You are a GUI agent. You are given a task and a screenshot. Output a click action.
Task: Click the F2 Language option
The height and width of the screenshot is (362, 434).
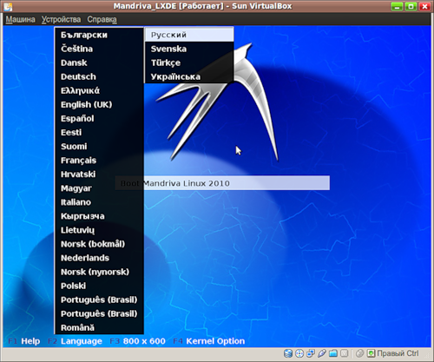click(75, 341)
